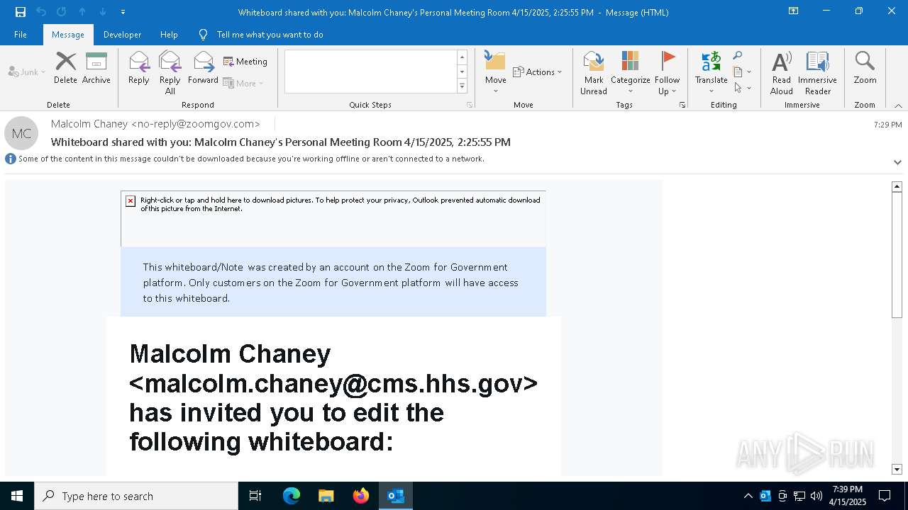Click Tell me what you want to do
Image resolution: width=908 pixels, height=510 pixels.
270,35
